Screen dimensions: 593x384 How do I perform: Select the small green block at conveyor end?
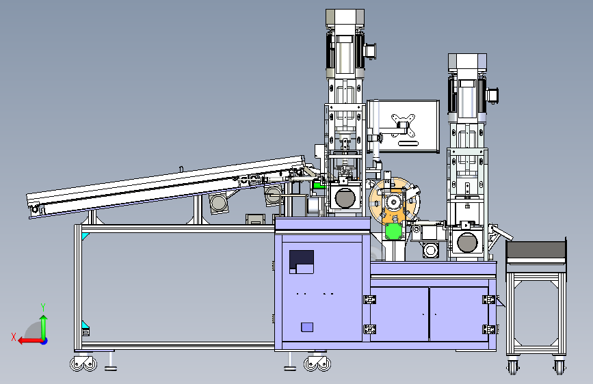click(x=319, y=185)
